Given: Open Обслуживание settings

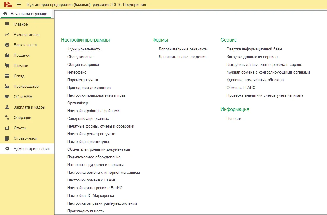Looking at the screenshot, I should tap(80, 57).
